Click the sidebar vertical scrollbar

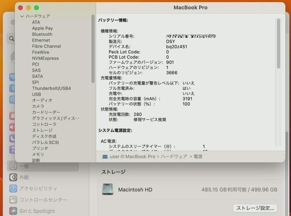pyautogui.click(x=93, y=49)
